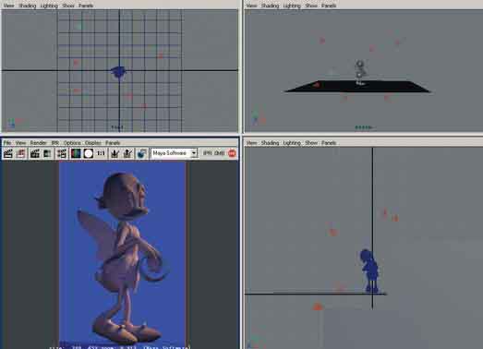Viewport: 483px width, 349px height.
Task: Open View menu in Render View
Action: (20, 143)
